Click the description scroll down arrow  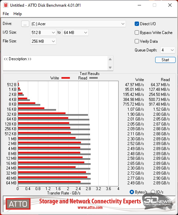tap(110, 68)
